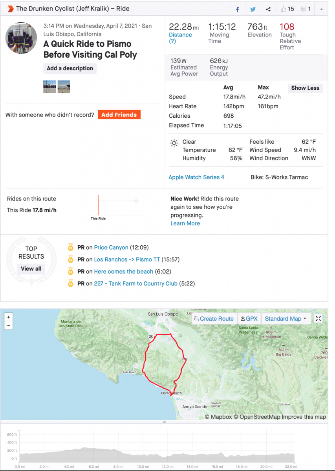335x471 pixels.
Task: Open Price Canyon segment link
Action: click(111, 247)
